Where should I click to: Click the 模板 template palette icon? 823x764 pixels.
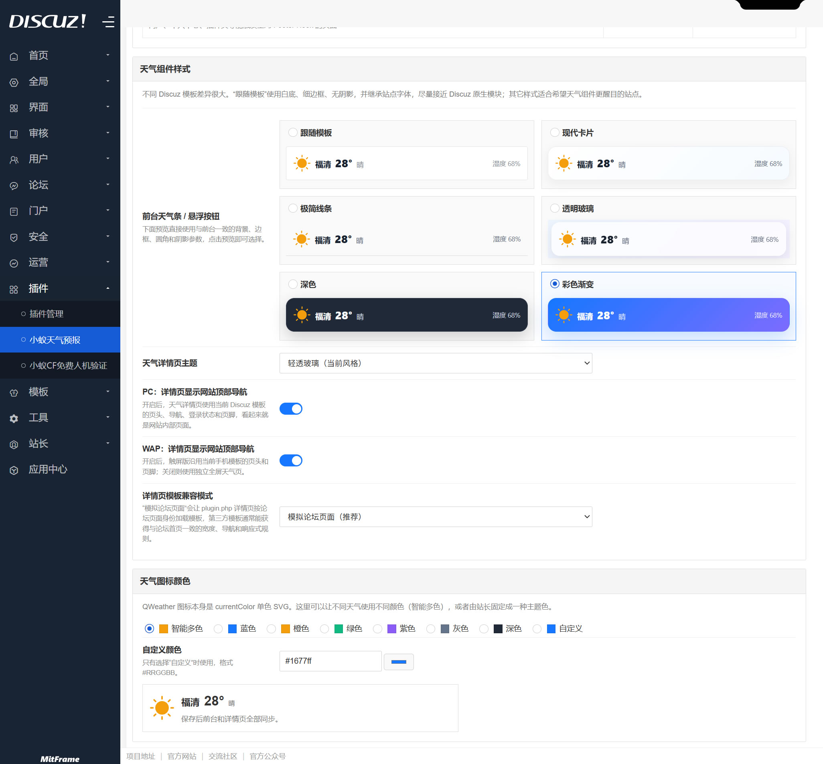pyautogui.click(x=14, y=392)
